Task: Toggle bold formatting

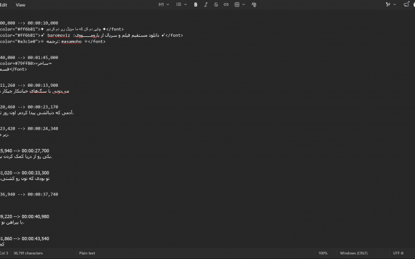Action: [196, 5]
